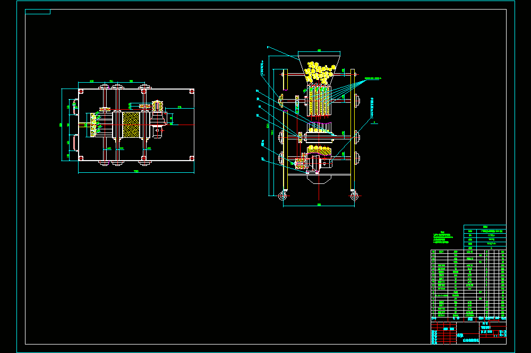Click the base width dimension below front view
The image size is (531, 353).
coord(319,205)
